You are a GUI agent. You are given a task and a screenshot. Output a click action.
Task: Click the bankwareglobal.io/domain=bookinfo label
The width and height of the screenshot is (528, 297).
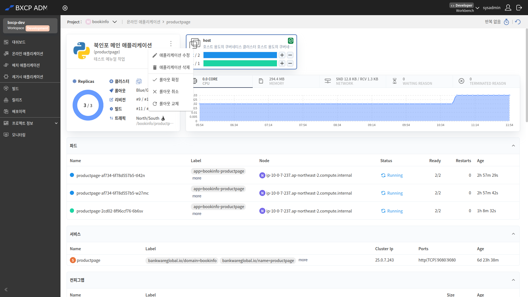pos(182,260)
